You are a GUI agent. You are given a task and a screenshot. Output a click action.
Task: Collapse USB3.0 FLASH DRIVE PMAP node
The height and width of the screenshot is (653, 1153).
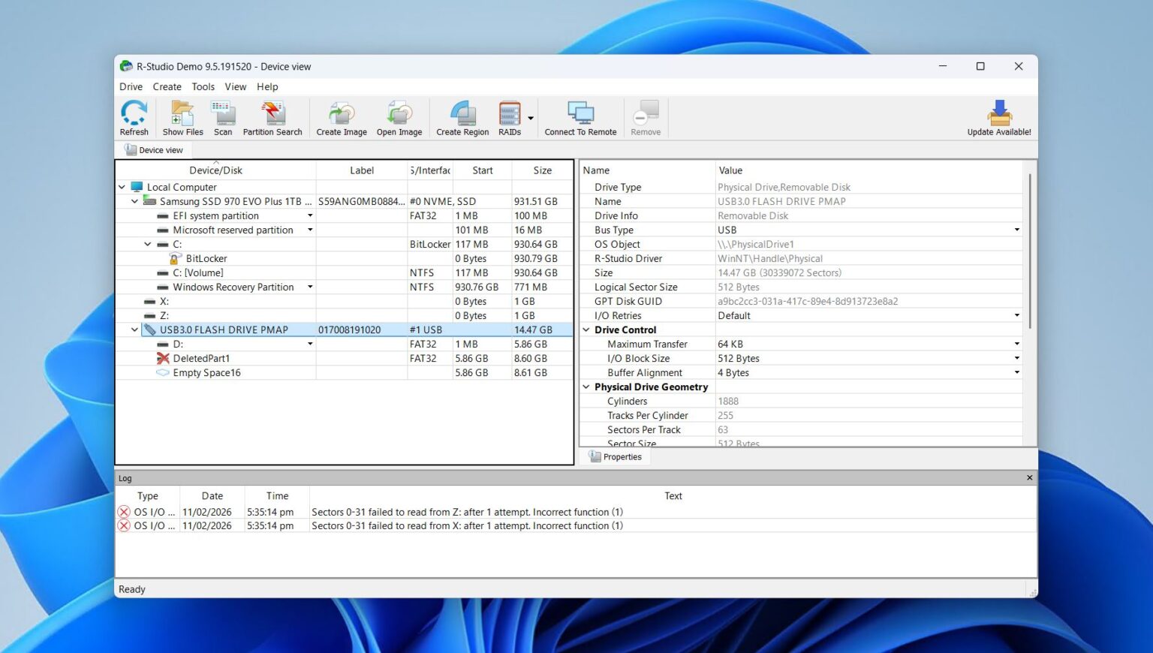tap(135, 330)
